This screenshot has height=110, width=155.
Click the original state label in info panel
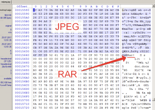coord(8,26)
